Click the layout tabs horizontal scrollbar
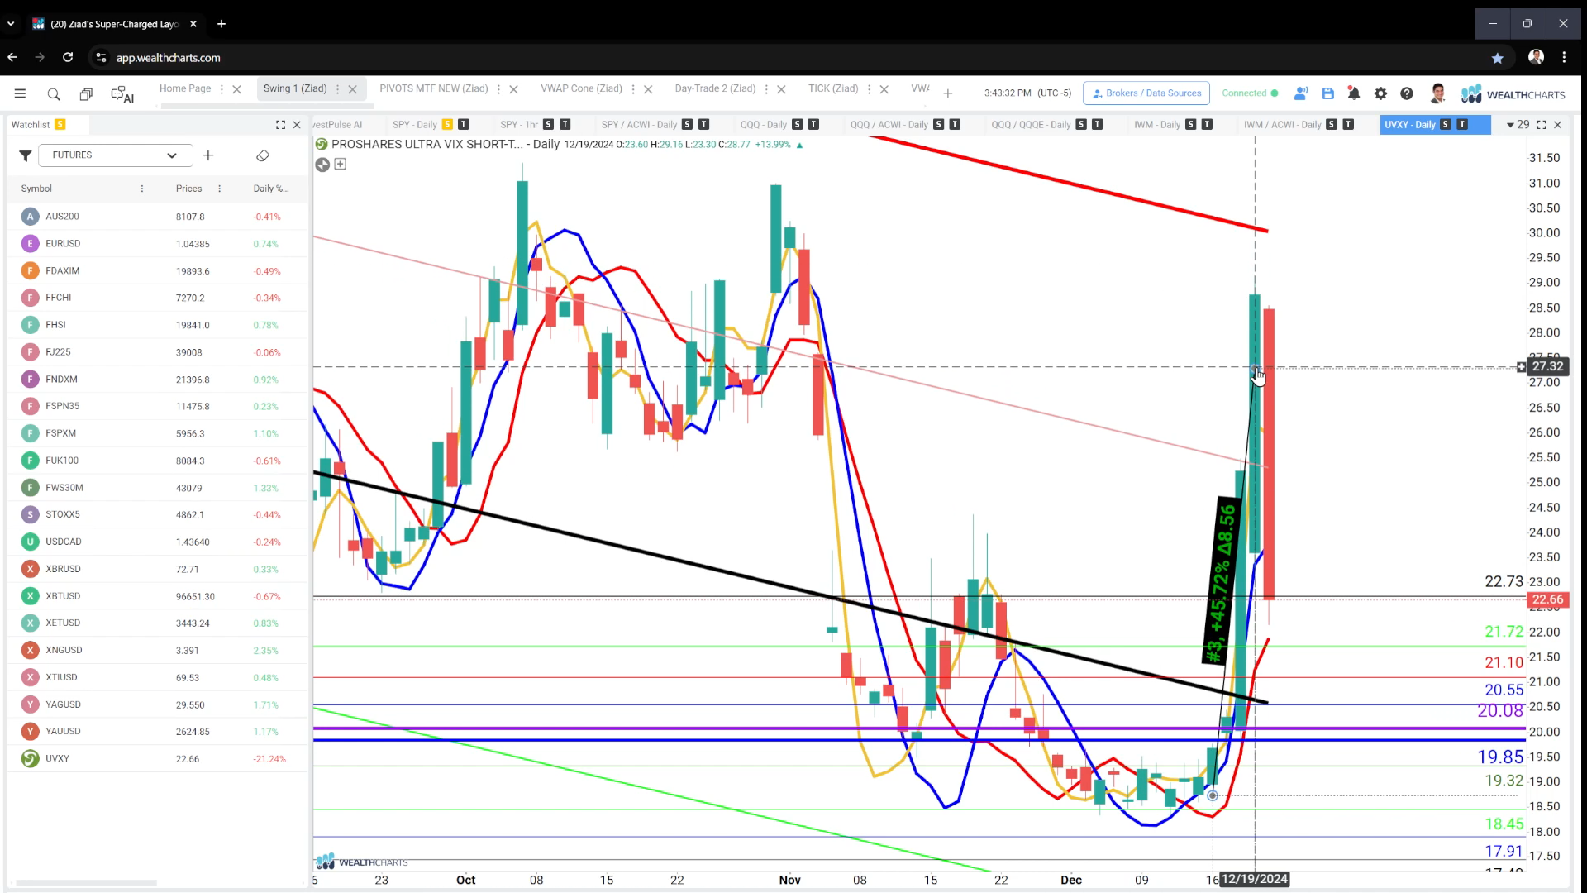The image size is (1587, 893). pyautogui.click(x=267, y=106)
